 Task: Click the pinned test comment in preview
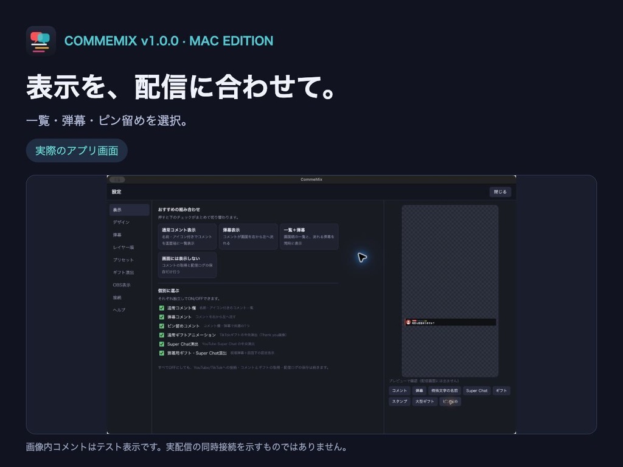(450, 322)
